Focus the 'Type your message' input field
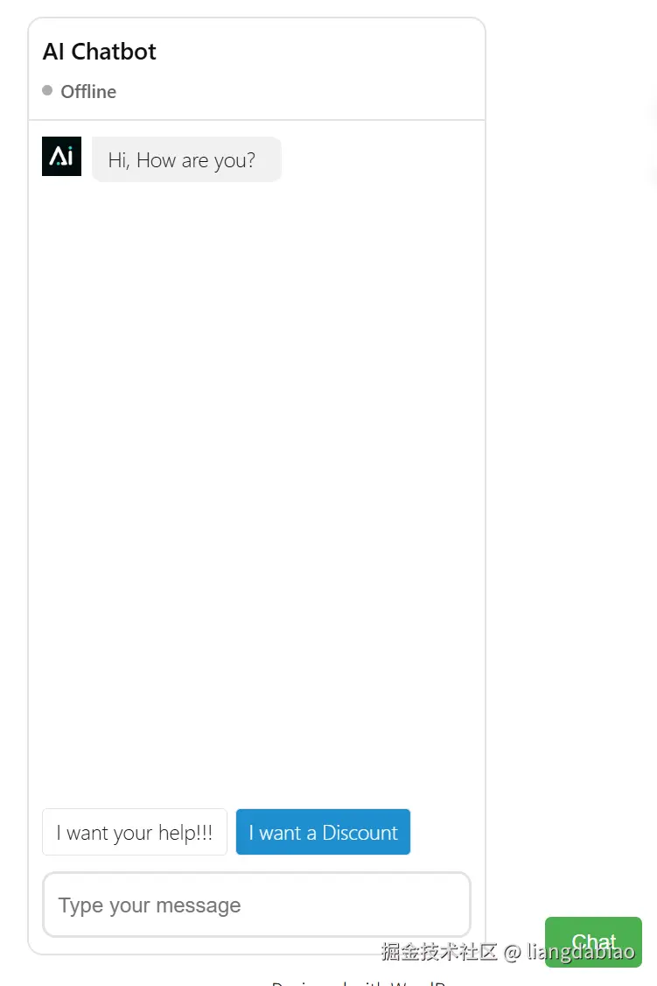The width and height of the screenshot is (657, 986). pyautogui.click(x=256, y=905)
